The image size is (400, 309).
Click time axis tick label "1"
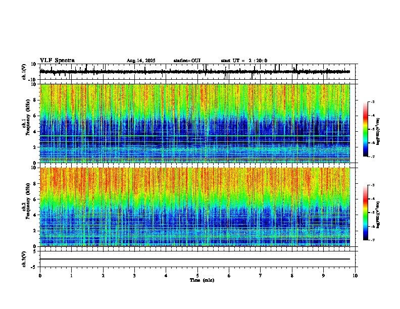(x=71, y=276)
